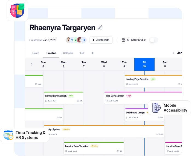Click the Jan 8 - Feb 10 date text
The height and width of the screenshot is (156, 191).
click(113, 101)
